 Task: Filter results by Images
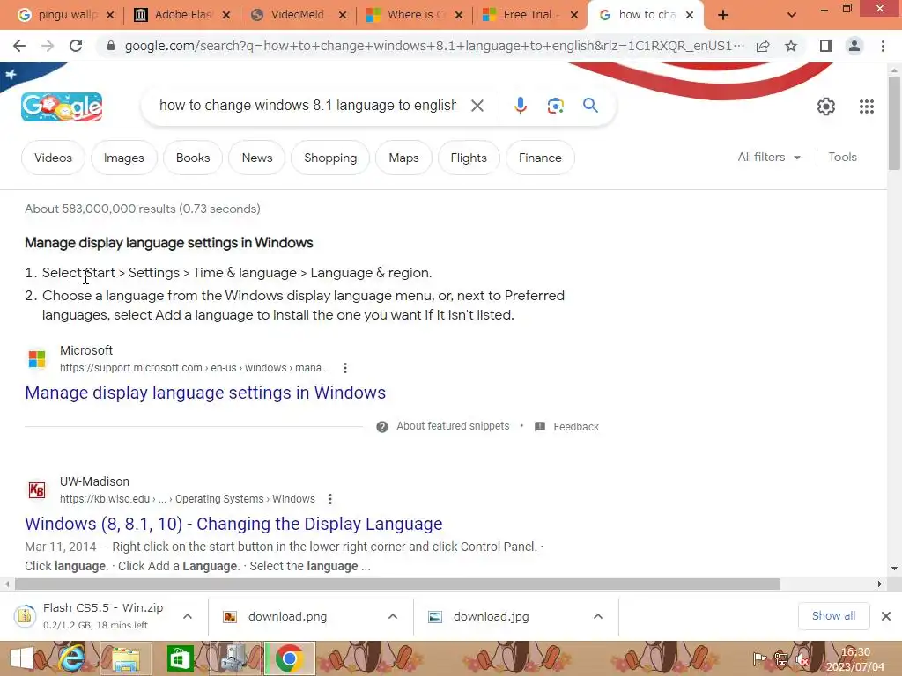point(123,158)
